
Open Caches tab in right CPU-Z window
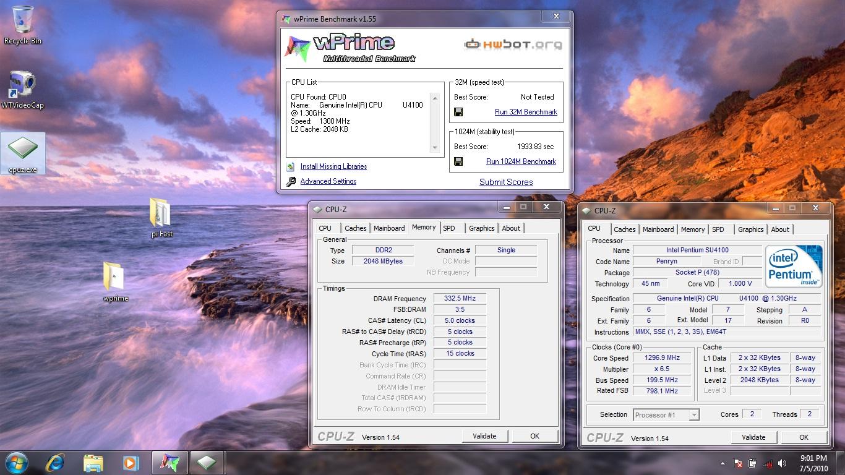coord(624,229)
